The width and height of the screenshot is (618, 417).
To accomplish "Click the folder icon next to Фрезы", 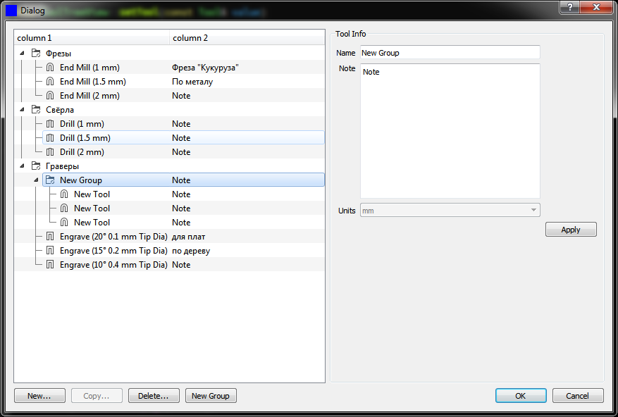I will point(36,54).
